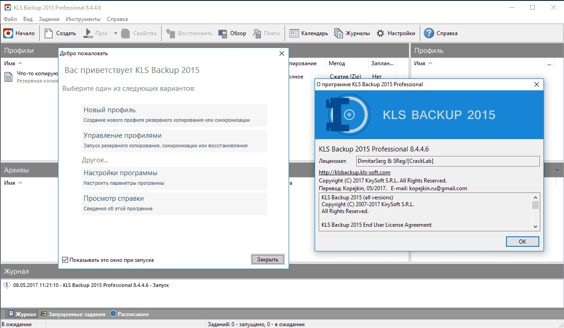Click the info icon of the log entry
Viewport: 564px width, 328px height.
[7, 285]
